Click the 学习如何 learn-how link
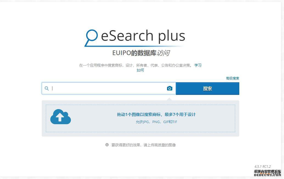This screenshot has width=284, height=179. click(198, 65)
